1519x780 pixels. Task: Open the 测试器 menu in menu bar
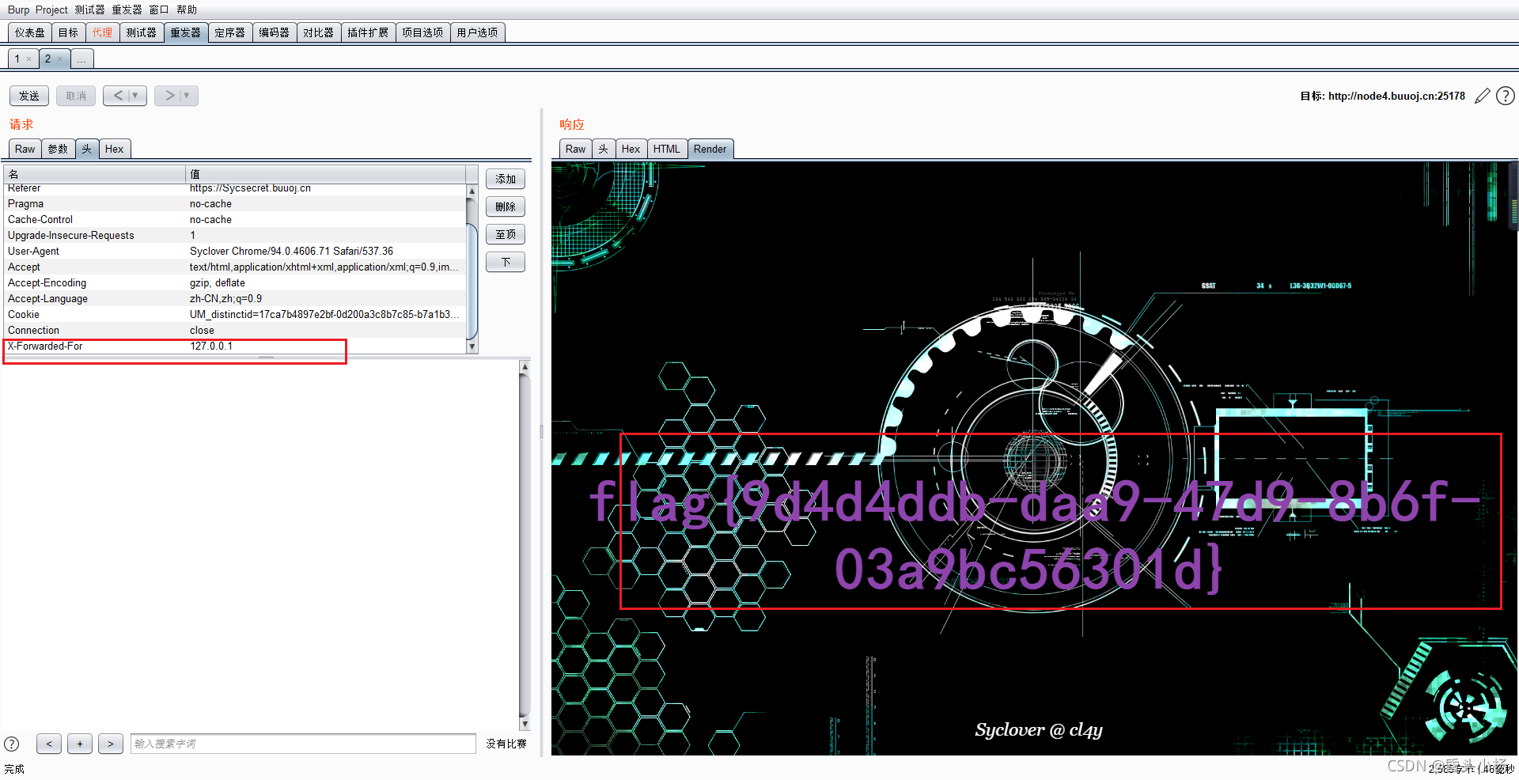click(89, 9)
